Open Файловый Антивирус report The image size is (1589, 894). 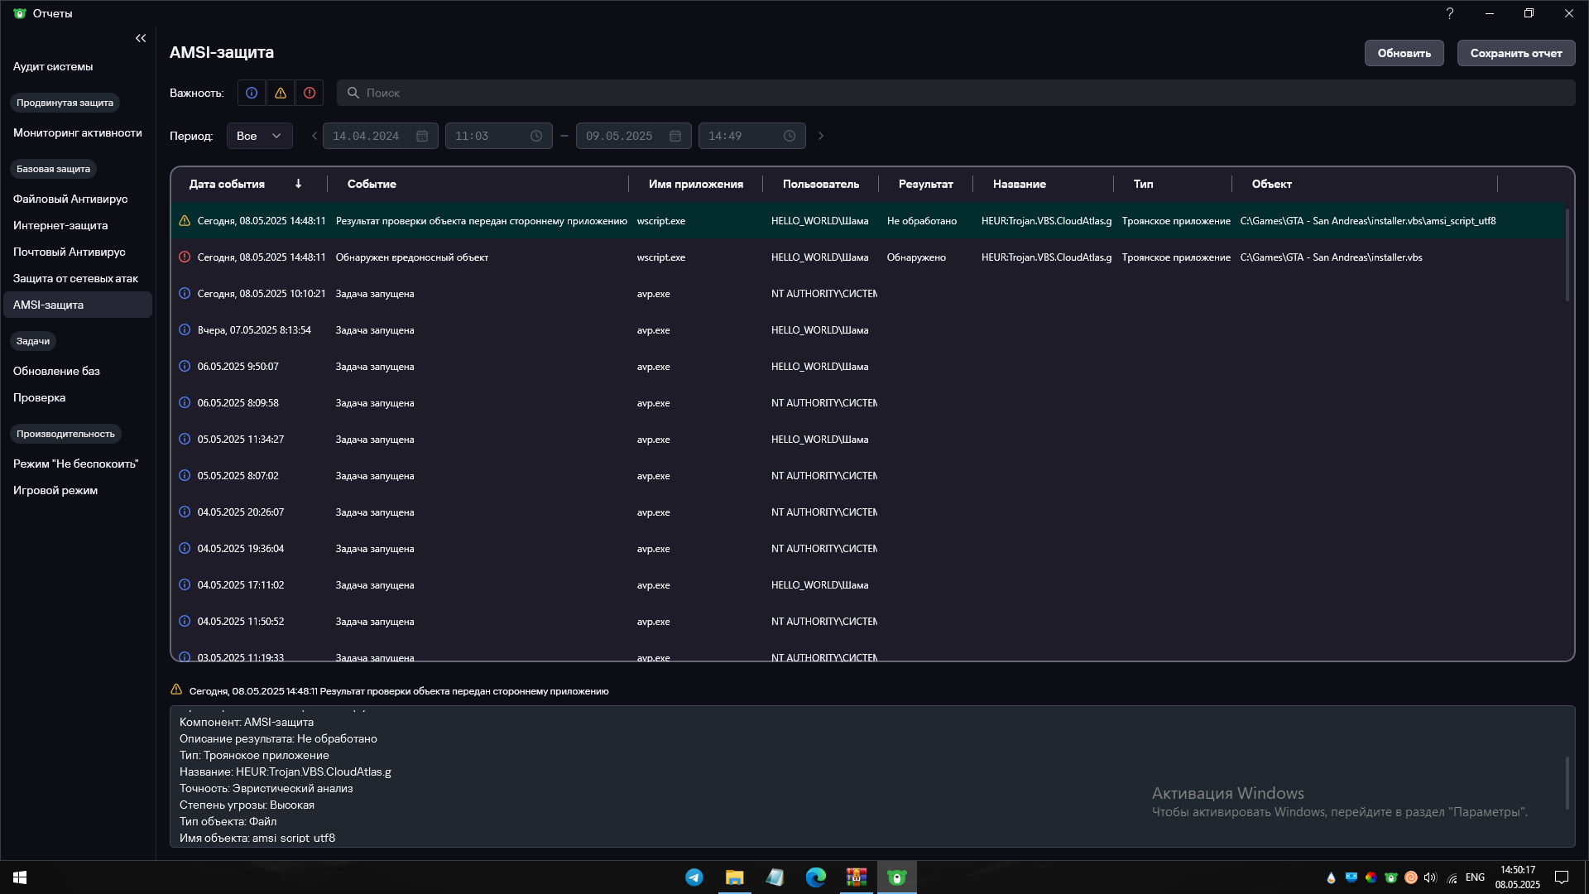[70, 199]
